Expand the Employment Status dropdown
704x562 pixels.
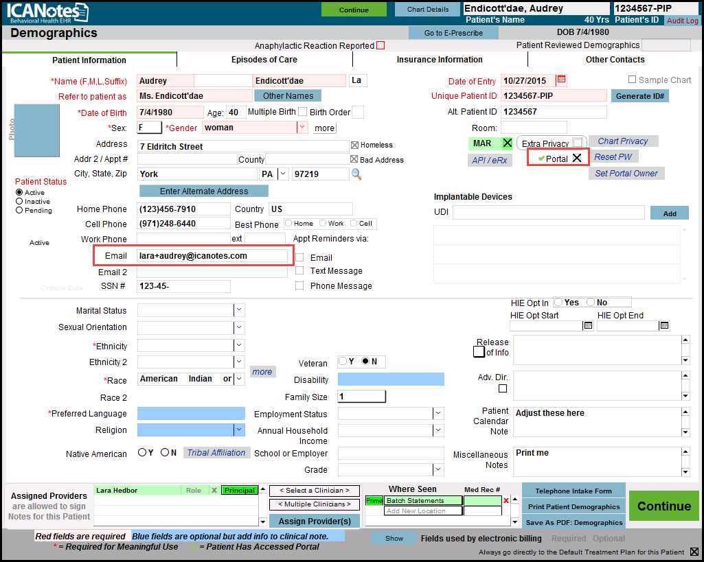pyautogui.click(x=438, y=414)
